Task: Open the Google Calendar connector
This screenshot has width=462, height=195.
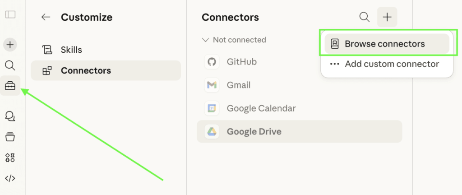Action: 261,108
